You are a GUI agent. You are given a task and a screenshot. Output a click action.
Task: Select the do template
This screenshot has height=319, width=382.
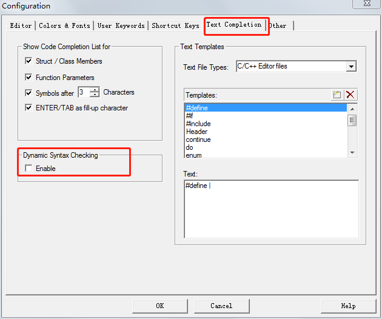pyautogui.click(x=266, y=147)
